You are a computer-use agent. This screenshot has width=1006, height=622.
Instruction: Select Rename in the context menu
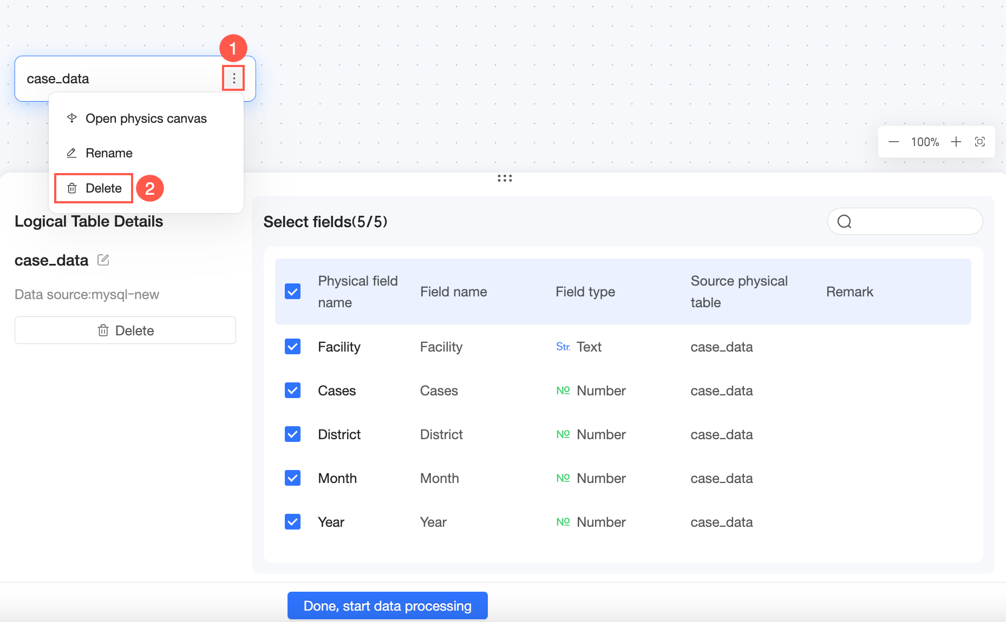(146, 153)
